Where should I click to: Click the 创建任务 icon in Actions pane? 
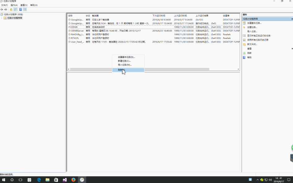244,27
